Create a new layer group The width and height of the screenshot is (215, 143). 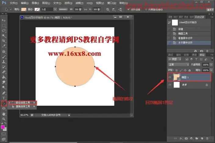[197, 138]
